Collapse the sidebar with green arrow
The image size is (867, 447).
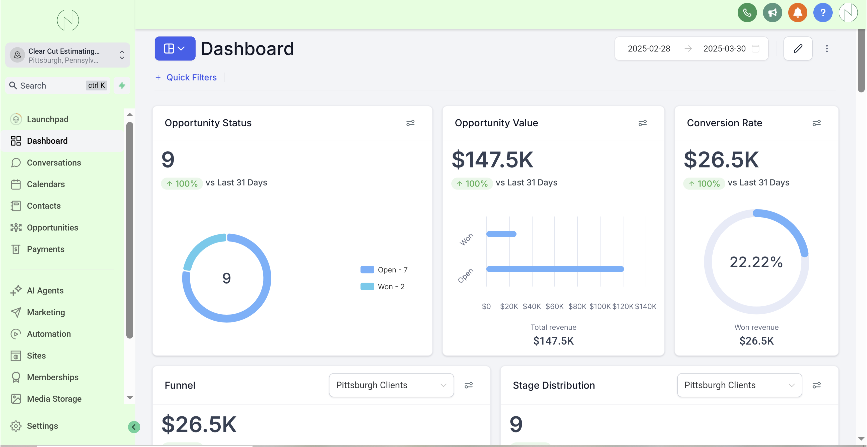tap(134, 427)
